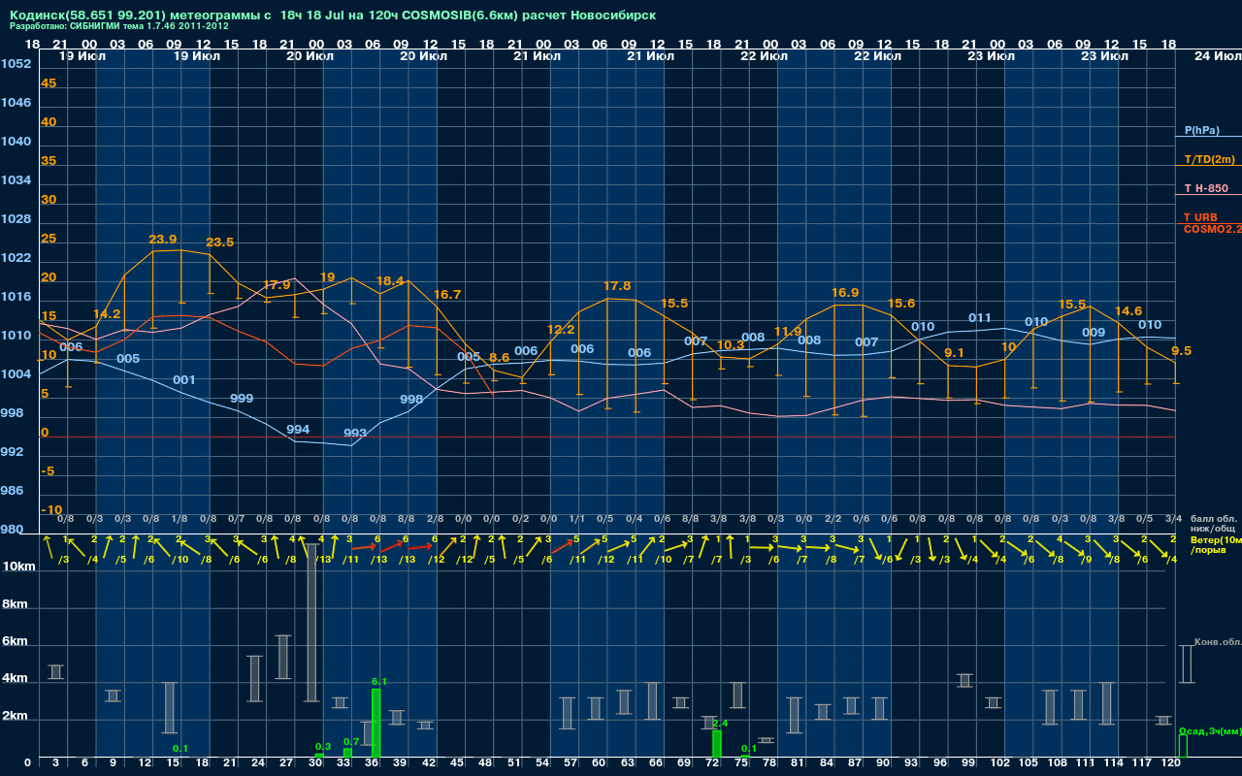
Task: Click the green precipitation bar at hour 36
Action: pyautogui.click(x=376, y=724)
